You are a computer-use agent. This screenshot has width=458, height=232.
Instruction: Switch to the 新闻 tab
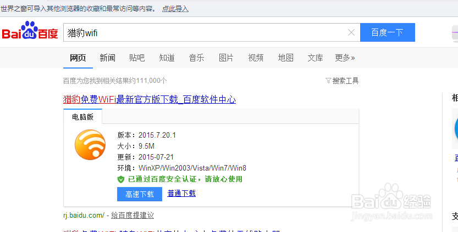pos(108,58)
